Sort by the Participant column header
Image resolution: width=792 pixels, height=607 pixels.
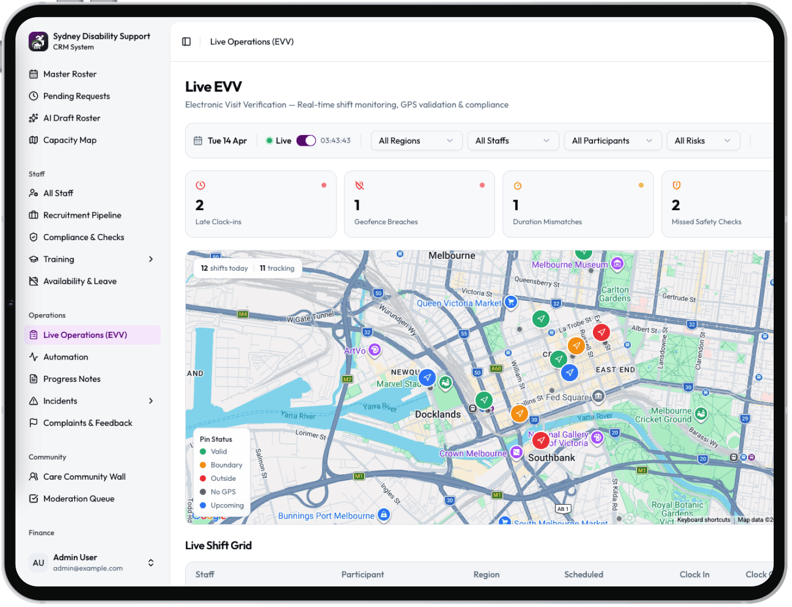coord(363,574)
